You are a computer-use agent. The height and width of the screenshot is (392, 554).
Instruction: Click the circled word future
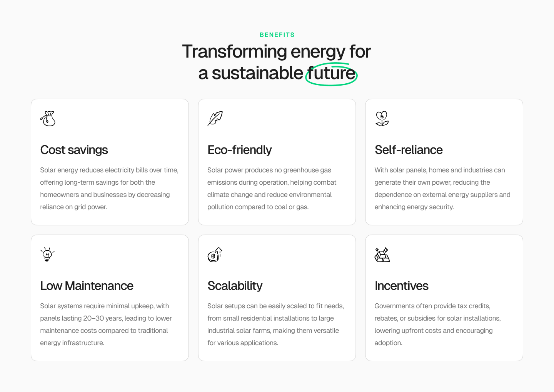331,73
